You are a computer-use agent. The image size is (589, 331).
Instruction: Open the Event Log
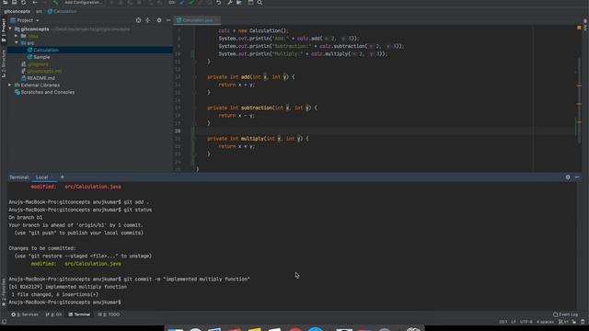click(x=565, y=314)
